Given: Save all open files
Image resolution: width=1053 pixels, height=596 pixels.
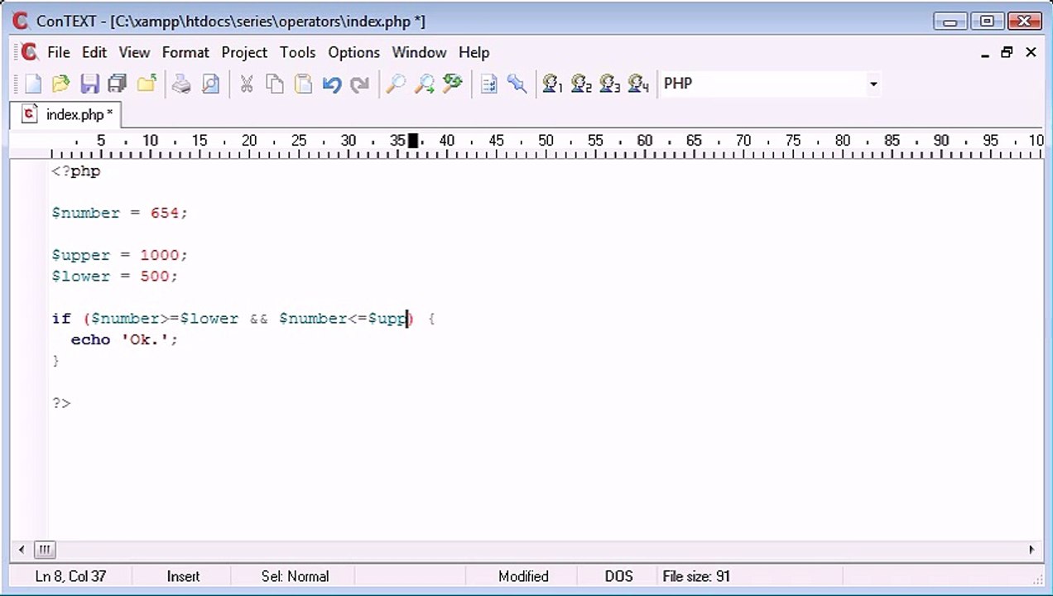Looking at the screenshot, I should (x=118, y=84).
